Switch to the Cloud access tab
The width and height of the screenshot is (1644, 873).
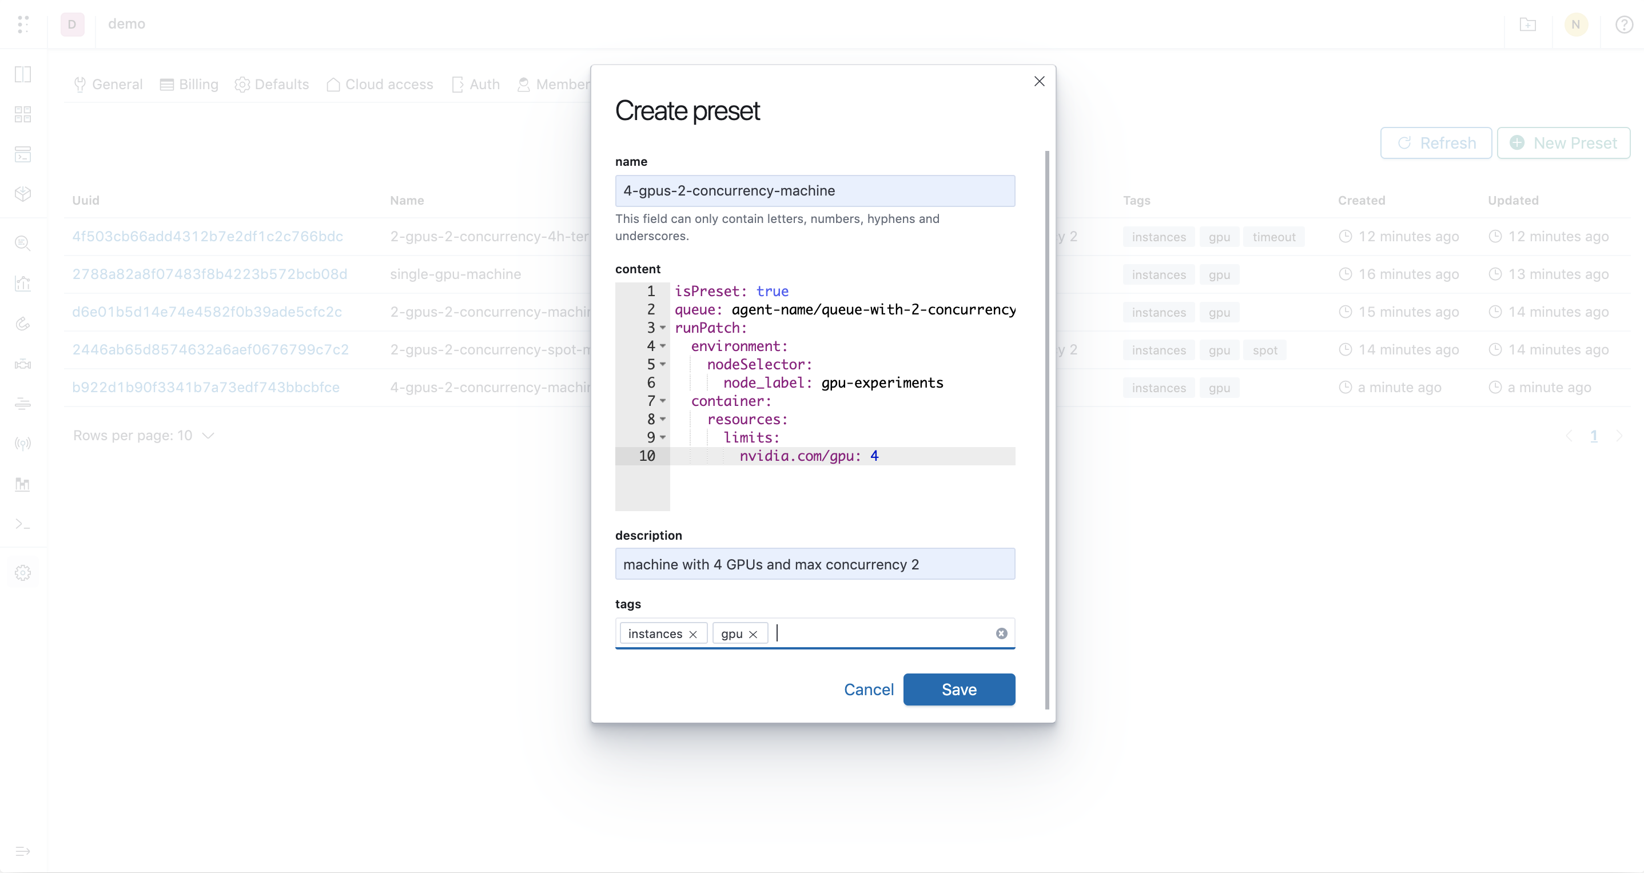point(380,84)
